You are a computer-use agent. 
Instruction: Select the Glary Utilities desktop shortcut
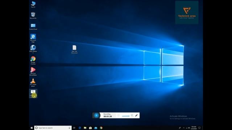tap(33, 49)
